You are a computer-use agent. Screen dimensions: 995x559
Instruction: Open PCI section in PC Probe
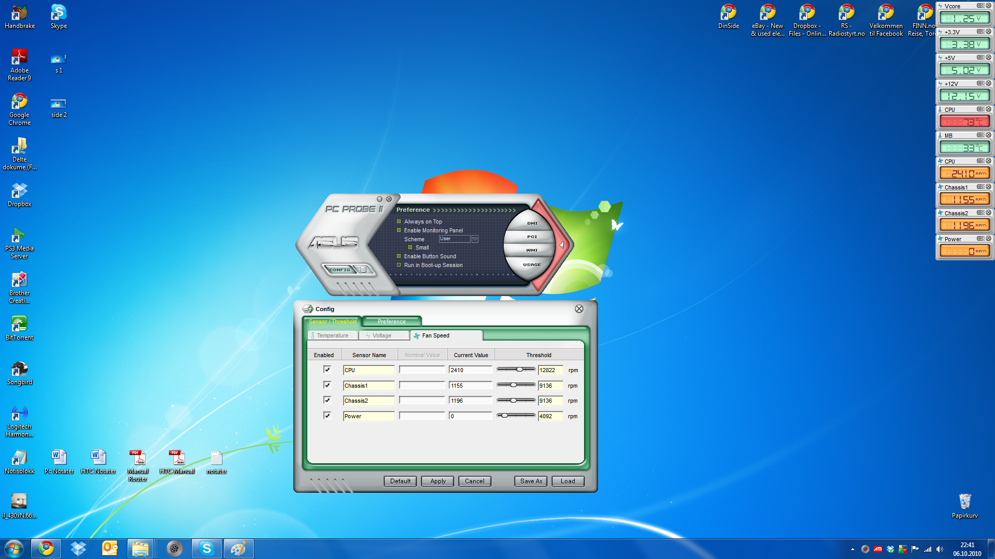pyautogui.click(x=532, y=237)
